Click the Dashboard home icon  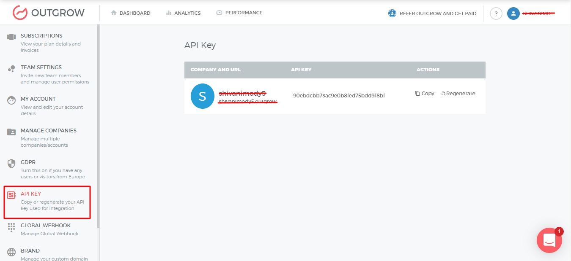click(x=113, y=13)
